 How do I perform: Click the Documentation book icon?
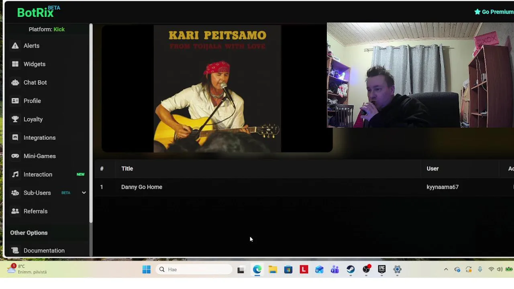[15, 250]
